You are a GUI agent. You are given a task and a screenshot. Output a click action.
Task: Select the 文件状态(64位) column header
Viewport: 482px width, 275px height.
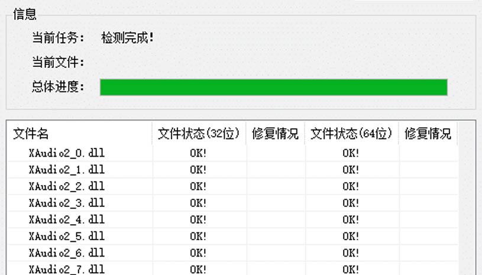tap(351, 134)
